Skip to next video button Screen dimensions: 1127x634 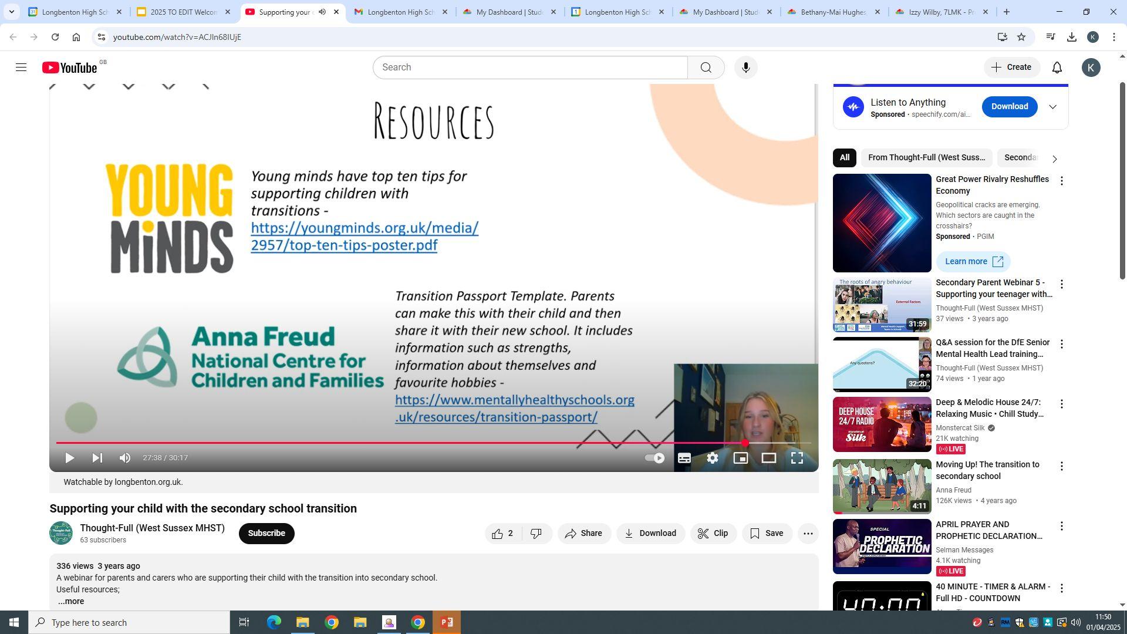[x=97, y=458]
